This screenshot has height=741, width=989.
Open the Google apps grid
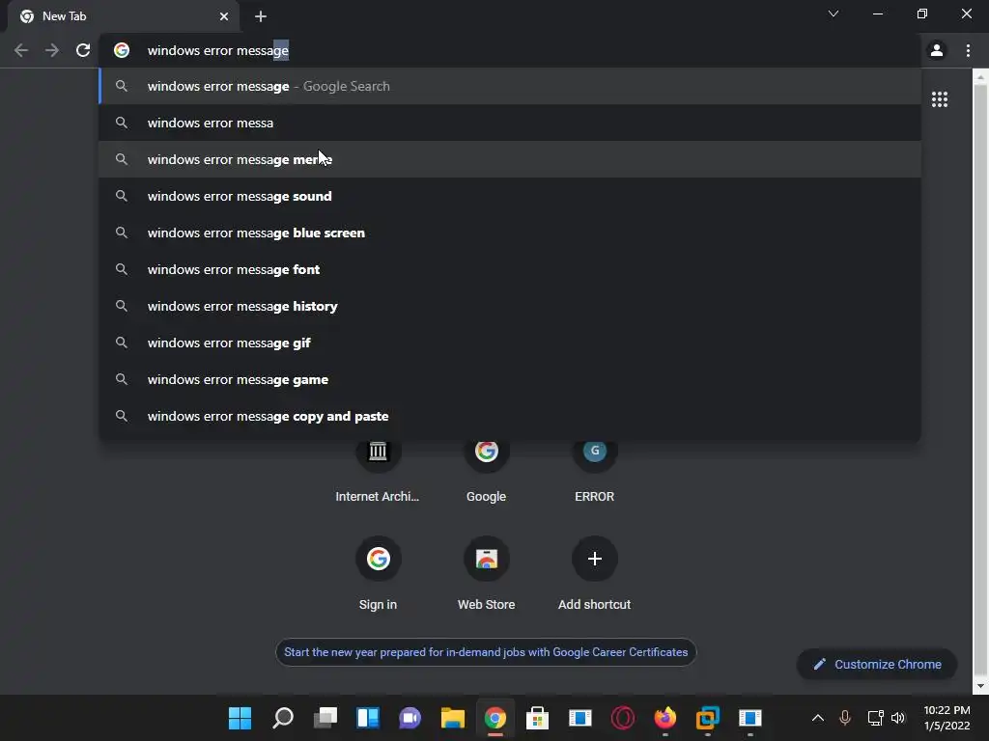(940, 99)
